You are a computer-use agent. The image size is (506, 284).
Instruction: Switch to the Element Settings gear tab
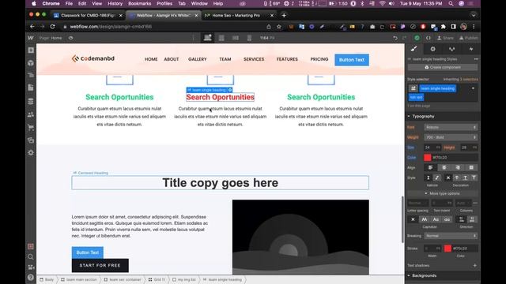tap(432, 49)
